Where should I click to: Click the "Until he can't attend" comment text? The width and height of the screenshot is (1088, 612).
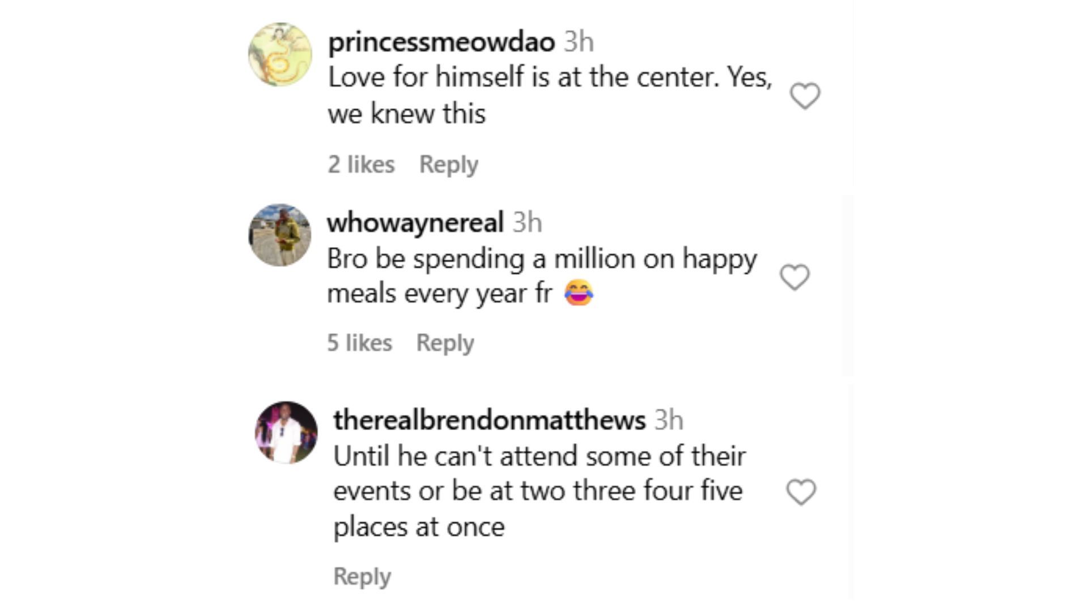point(538,491)
